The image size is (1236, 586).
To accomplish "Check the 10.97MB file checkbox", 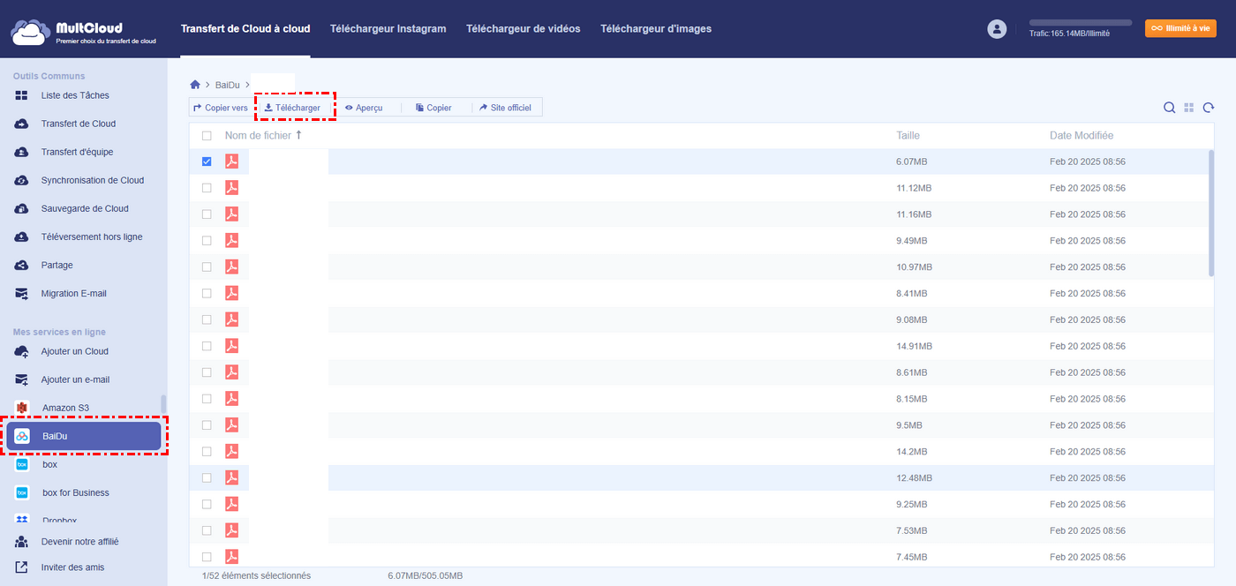I will (207, 267).
